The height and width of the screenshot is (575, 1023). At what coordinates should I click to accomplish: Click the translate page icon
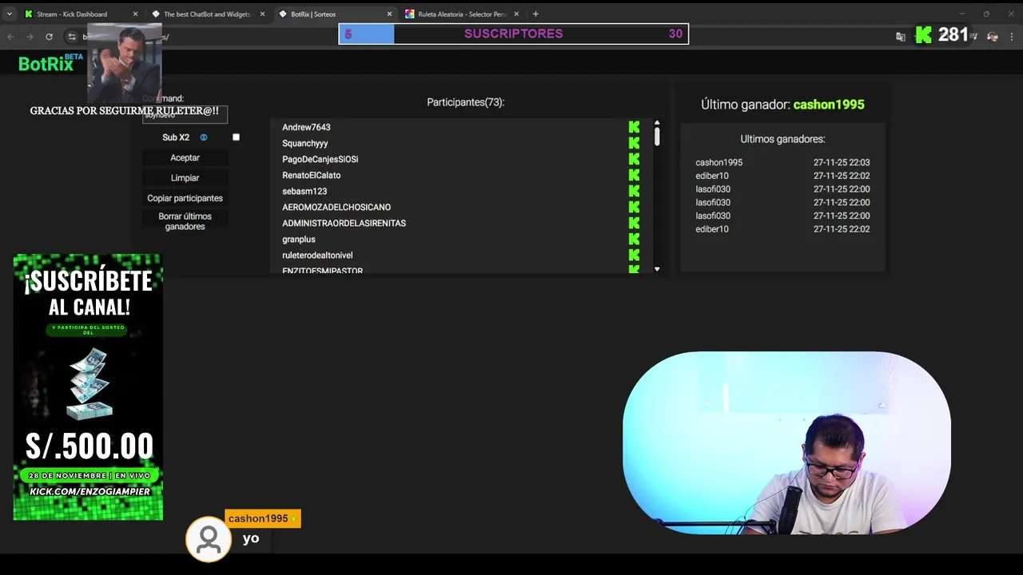pos(901,36)
